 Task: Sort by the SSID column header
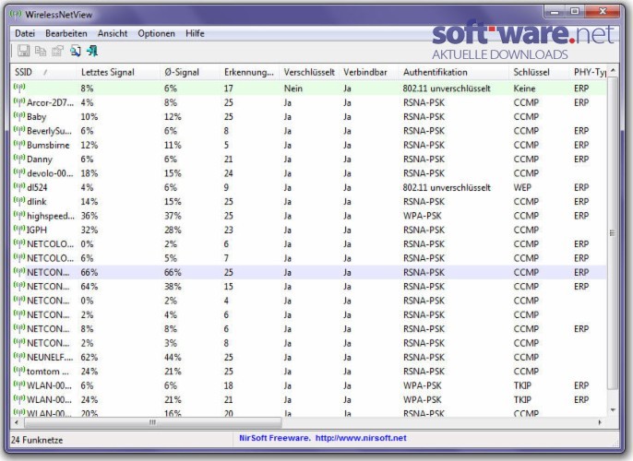point(42,72)
